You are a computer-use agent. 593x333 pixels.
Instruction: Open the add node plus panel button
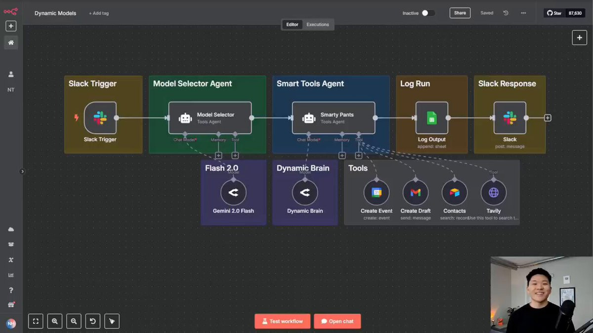(x=579, y=37)
